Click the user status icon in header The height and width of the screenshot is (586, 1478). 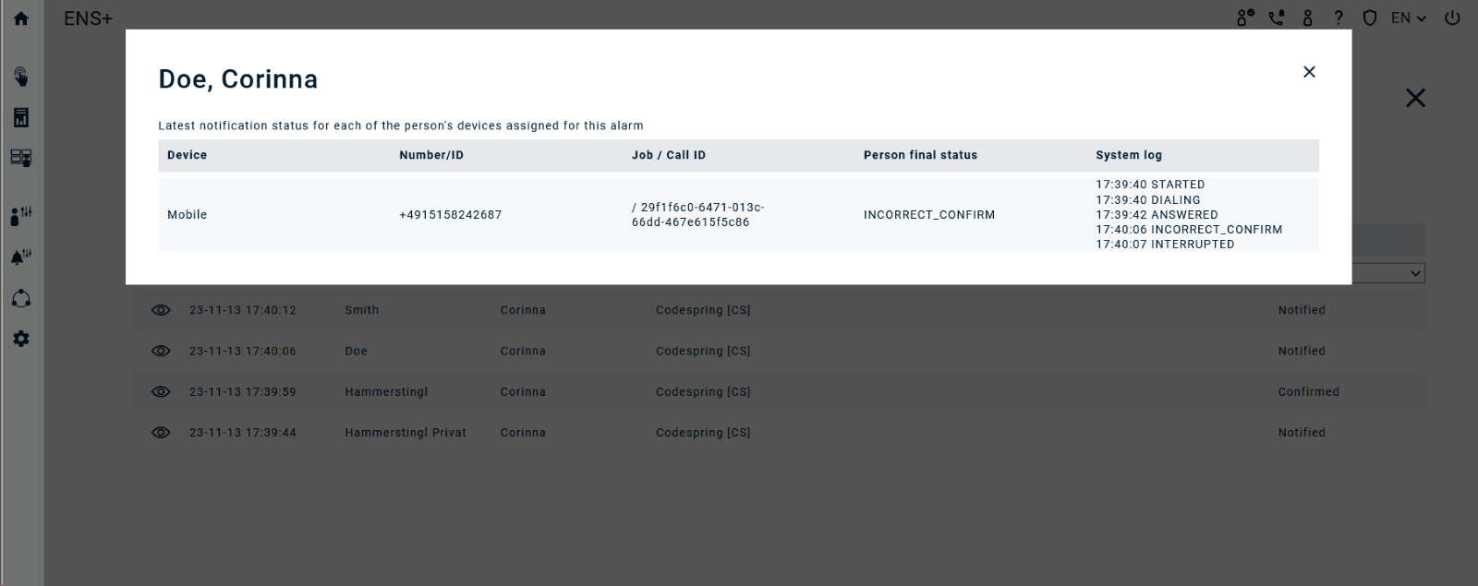(x=1246, y=18)
